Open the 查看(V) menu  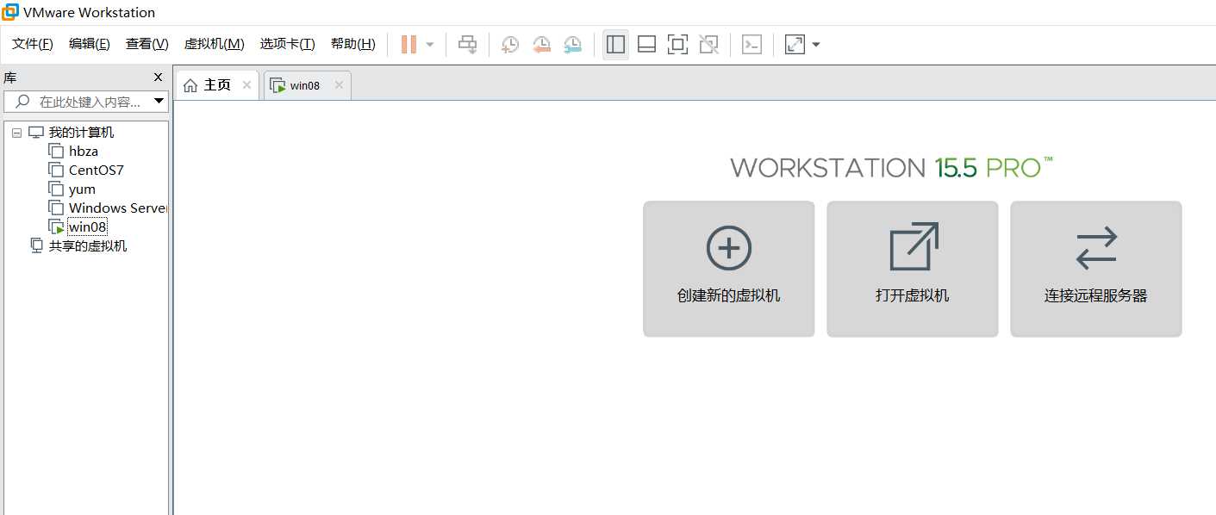[147, 44]
